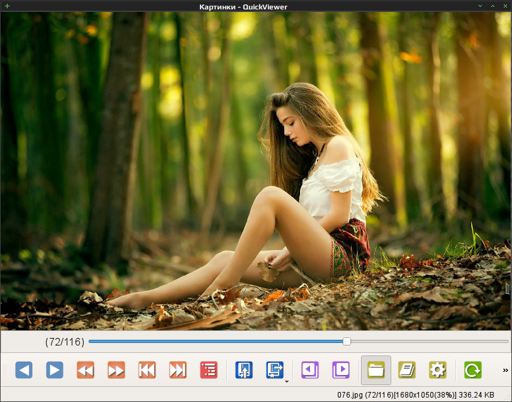Click the displayed forest photo
Screen dimensions: 512x402
pyautogui.click(x=256, y=171)
